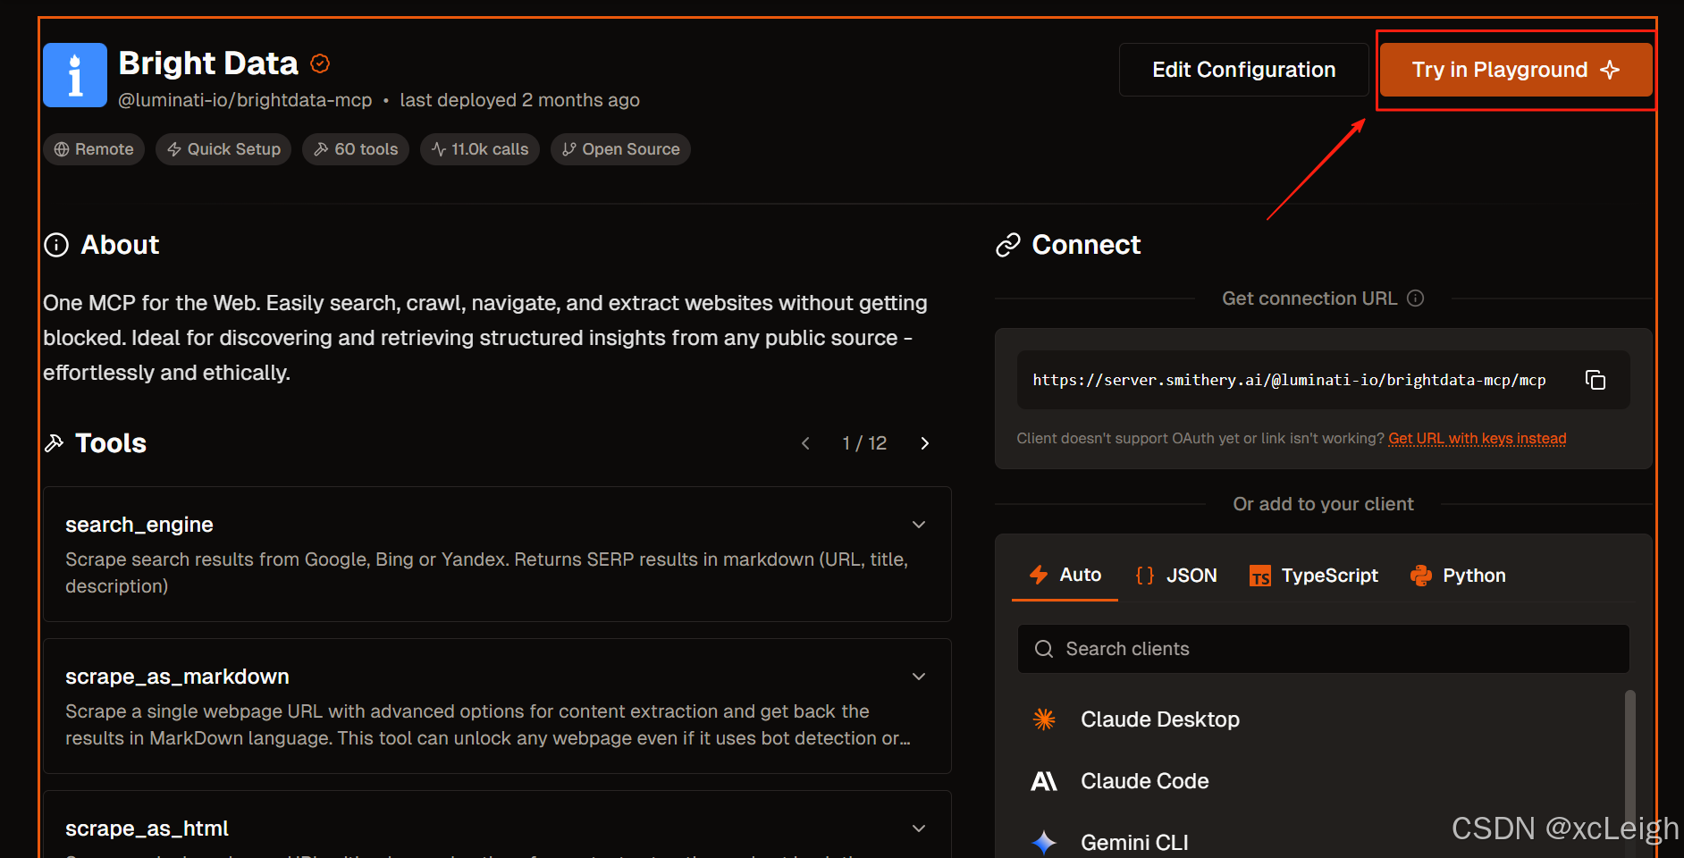Click the Search clients input field
The image size is (1684, 858).
[1323, 649]
